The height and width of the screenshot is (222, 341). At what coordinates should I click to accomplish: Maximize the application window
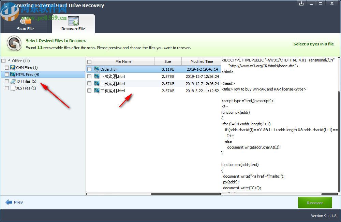click(321, 3)
